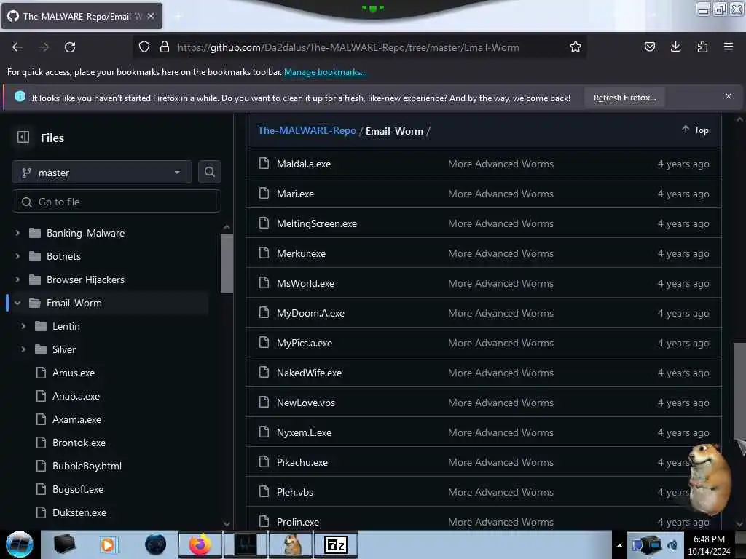The image size is (746, 559).
Task: Open the file tree search button
Action: pos(209,172)
